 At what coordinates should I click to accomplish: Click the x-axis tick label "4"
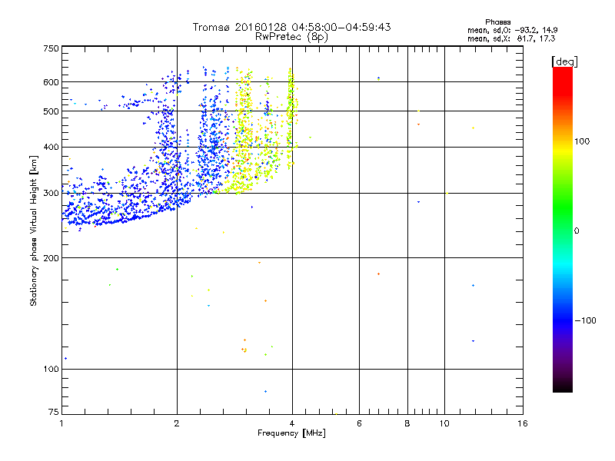pyautogui.click(x=292, y=423)
